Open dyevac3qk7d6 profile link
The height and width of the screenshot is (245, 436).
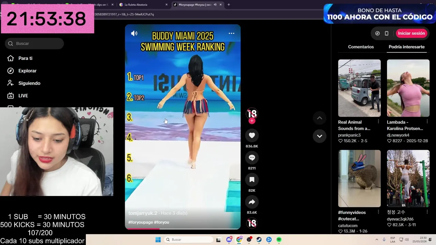point(400,219)
